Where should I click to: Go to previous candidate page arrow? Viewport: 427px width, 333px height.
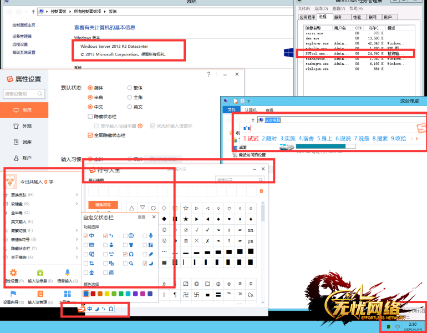click(x=411, y=138)
